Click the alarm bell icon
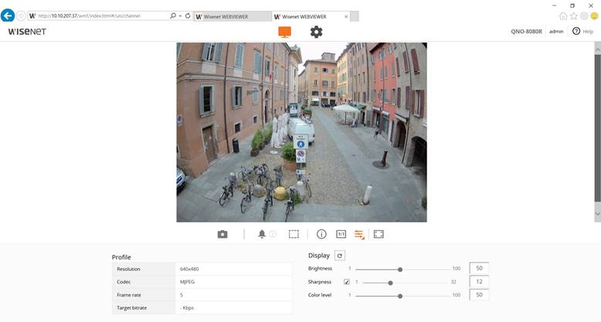 [x=262, y=234]
